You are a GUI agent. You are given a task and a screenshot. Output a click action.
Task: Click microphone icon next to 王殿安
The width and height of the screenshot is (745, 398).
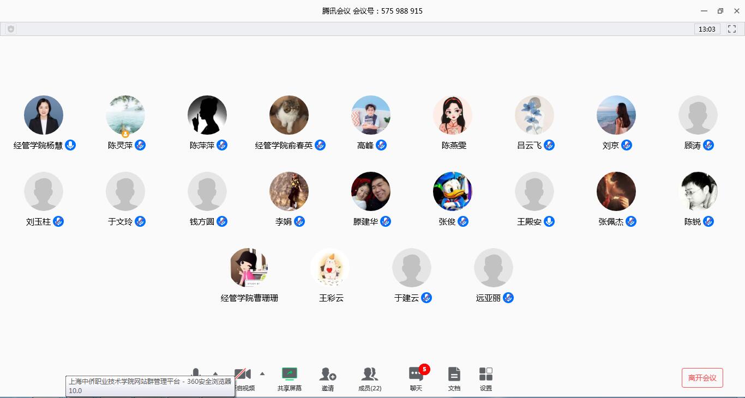tap(549, 221)
